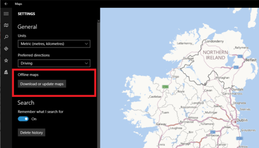Click Athlone on the map
Image resolution: width=259 pixels, height=148 pixels.
tap(193, 117)
